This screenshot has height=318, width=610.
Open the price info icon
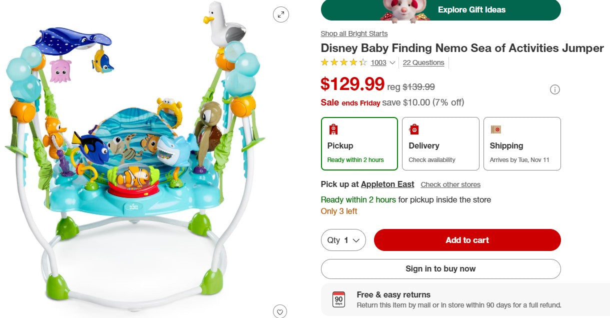[x=555, y=89]
